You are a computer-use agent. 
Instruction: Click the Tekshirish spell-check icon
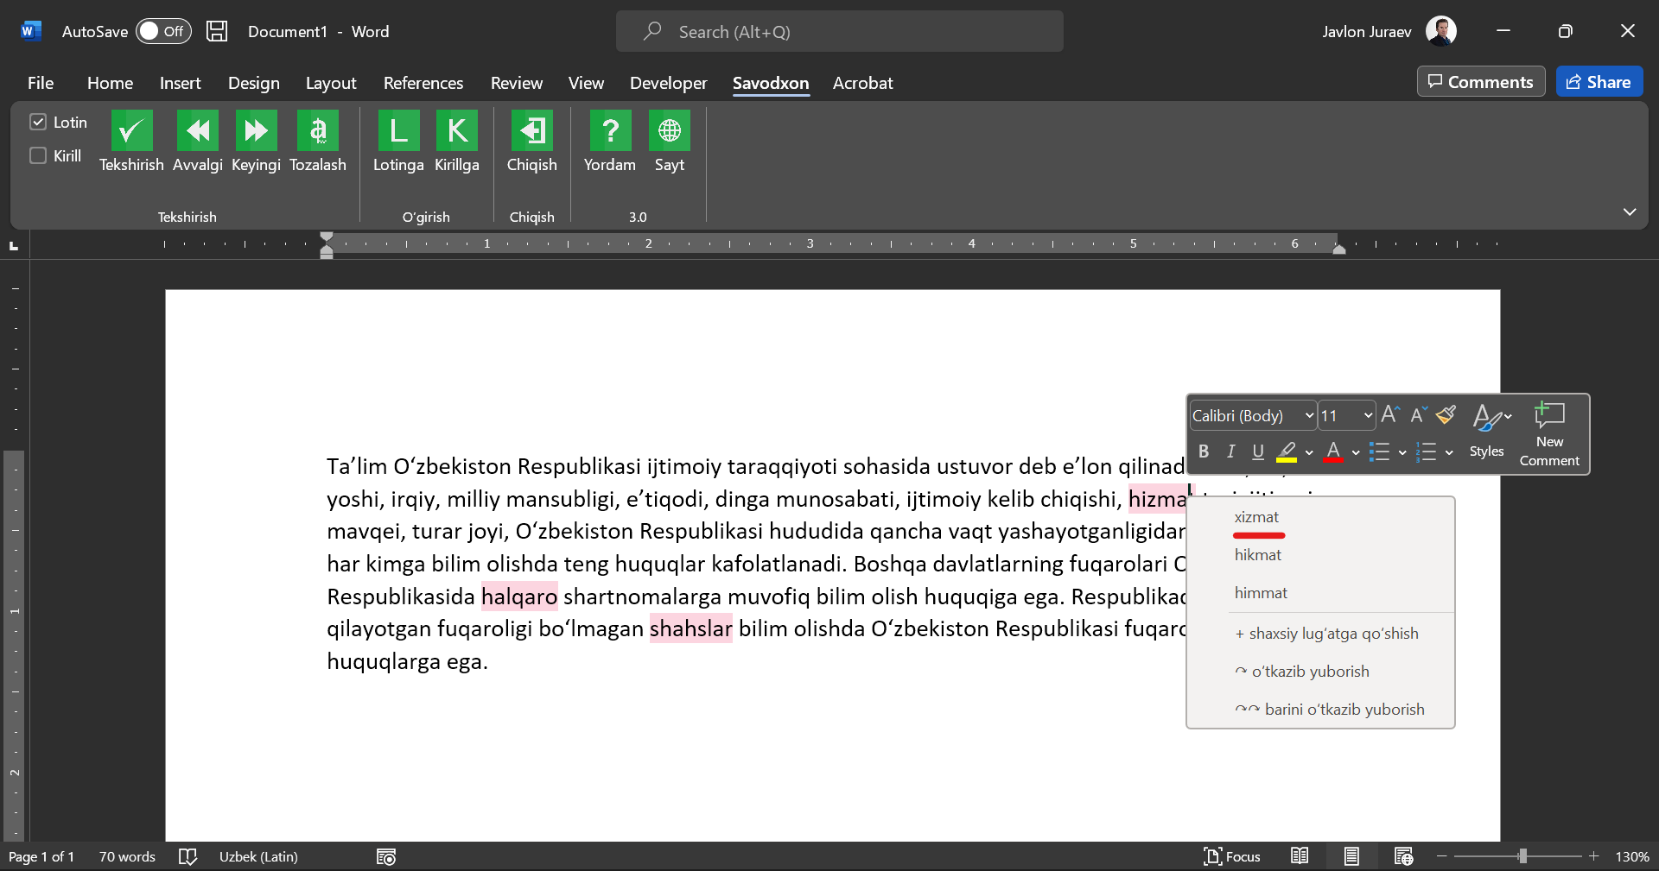click(x=131, y=131)
